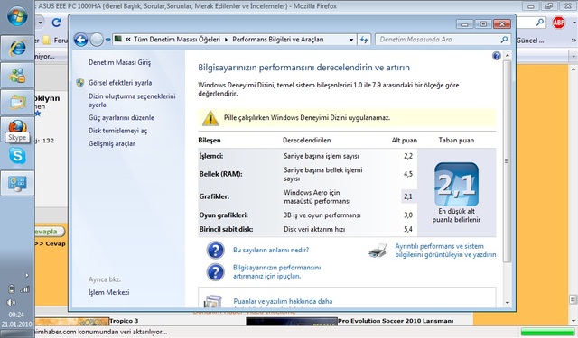Launch Internet Explorer from the taskbar

pyautogui.click(x=17, y=48)
